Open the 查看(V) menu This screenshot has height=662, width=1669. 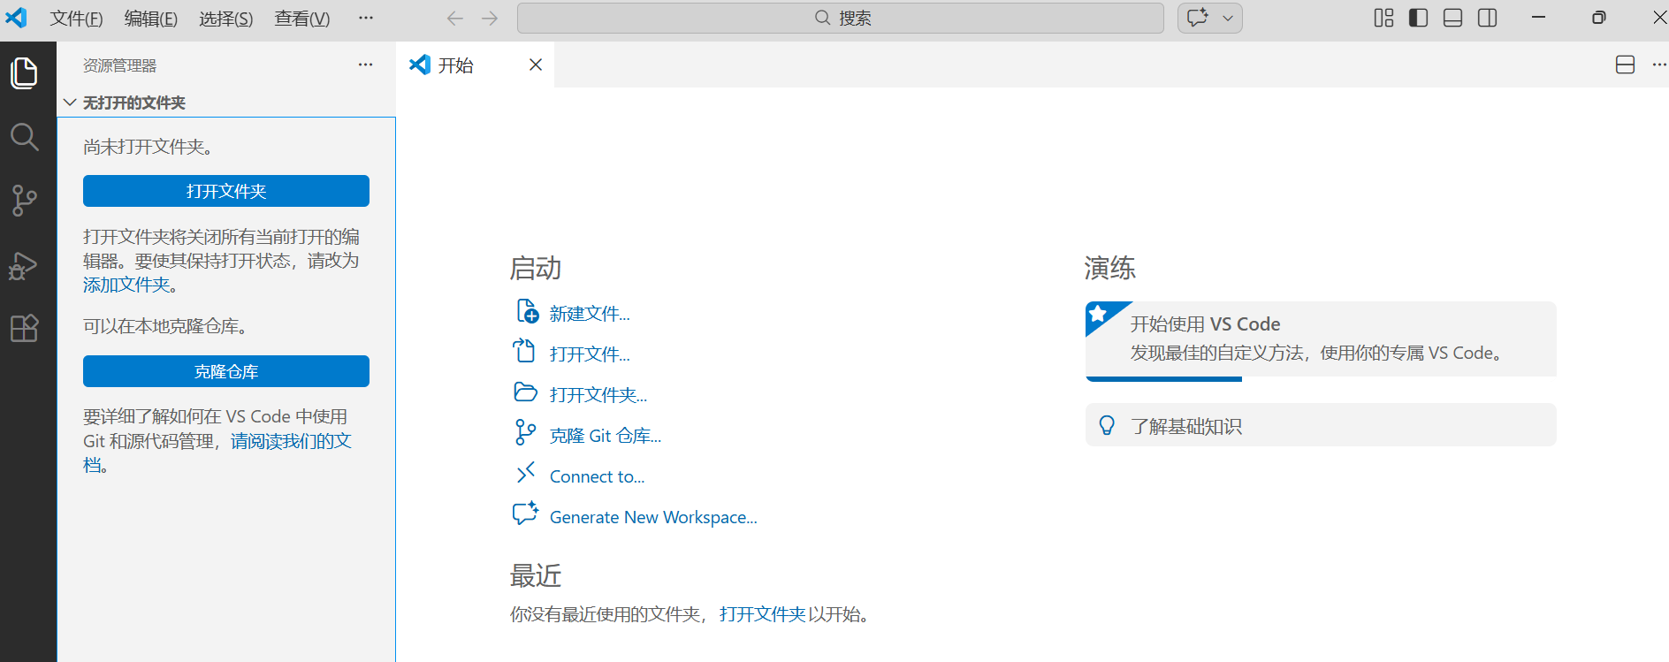click(302, 19)
